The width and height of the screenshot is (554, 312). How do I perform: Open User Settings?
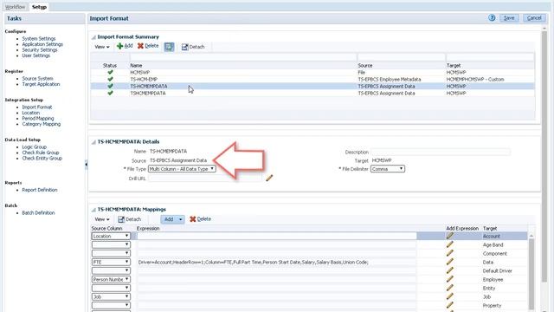pos(36,55)
